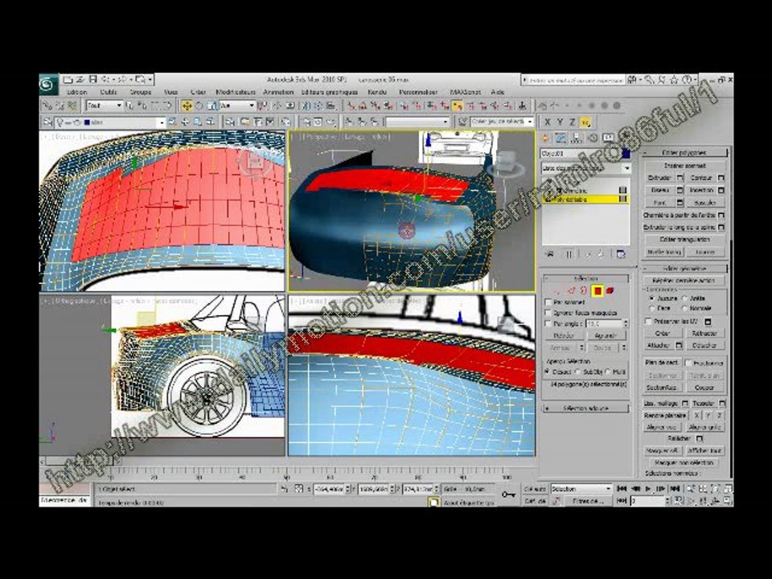Open the Motion panel icon

593,138
